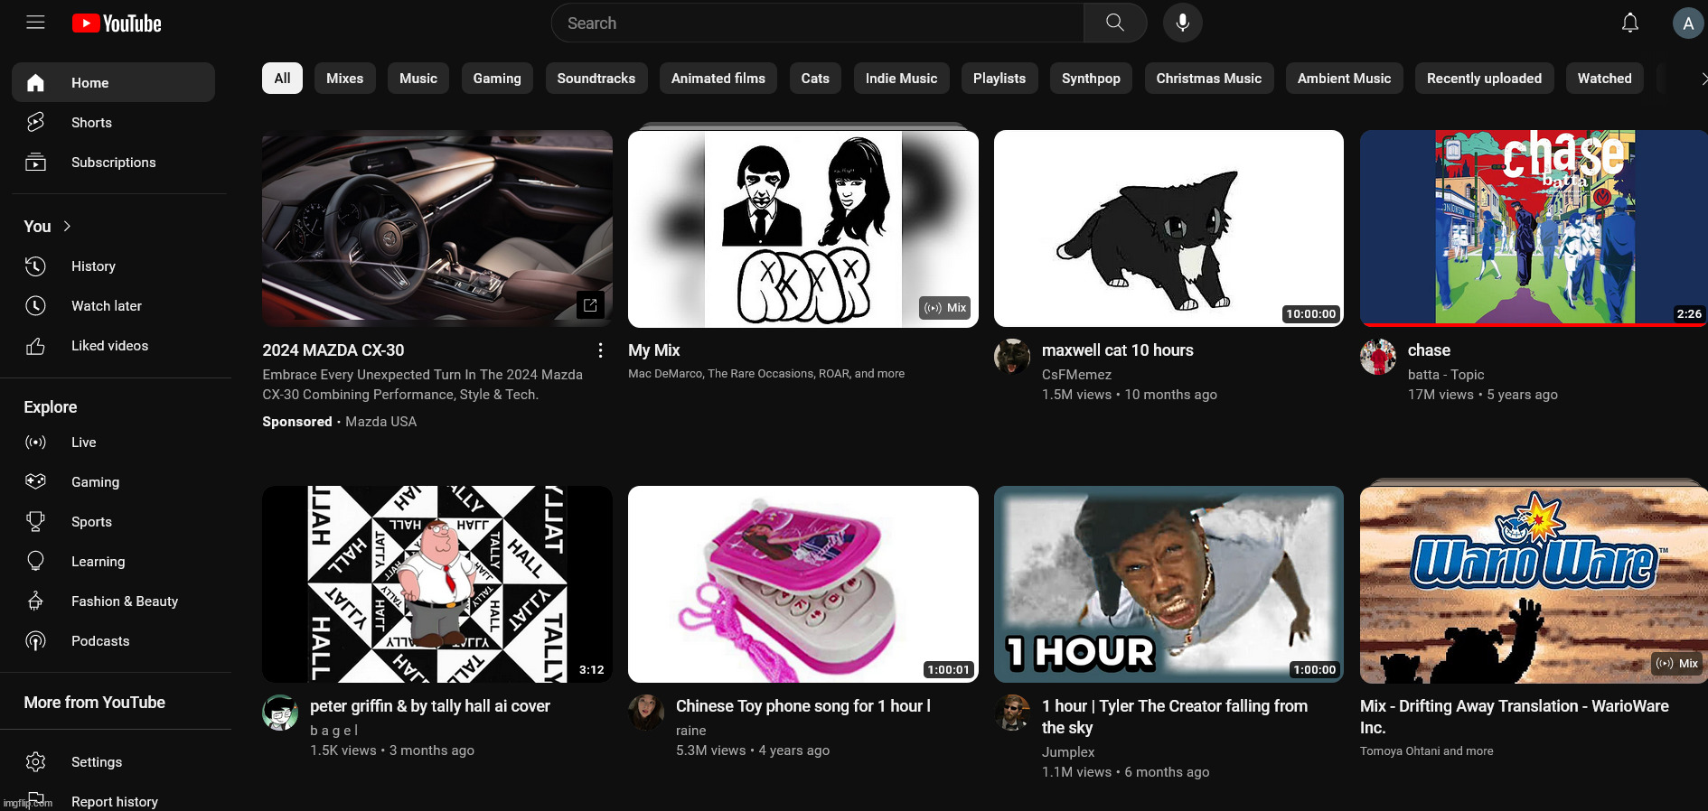Open the Mazda ad three-dot menu
Viewport: 1708px width, 811px height.
(600, 350)
